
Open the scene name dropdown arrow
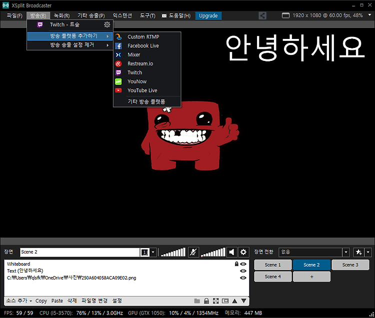(x=153, y=252)
